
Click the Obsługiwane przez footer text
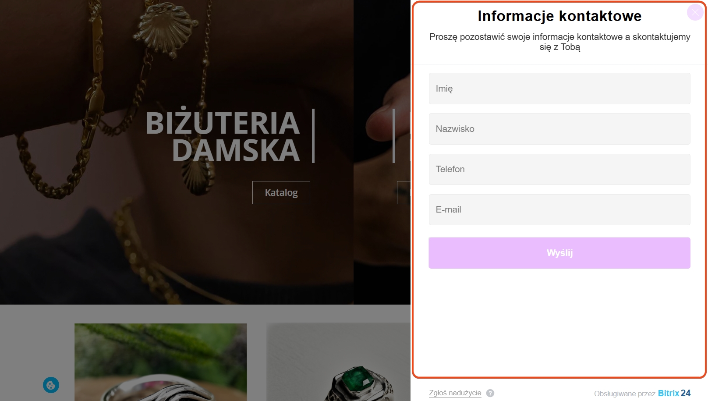[x=624, y=394]
